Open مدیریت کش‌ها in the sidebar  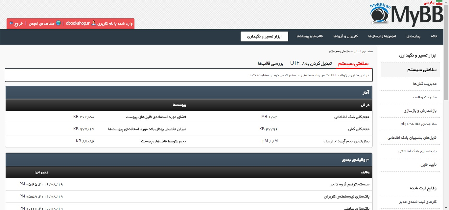click(x=425, y=84)
